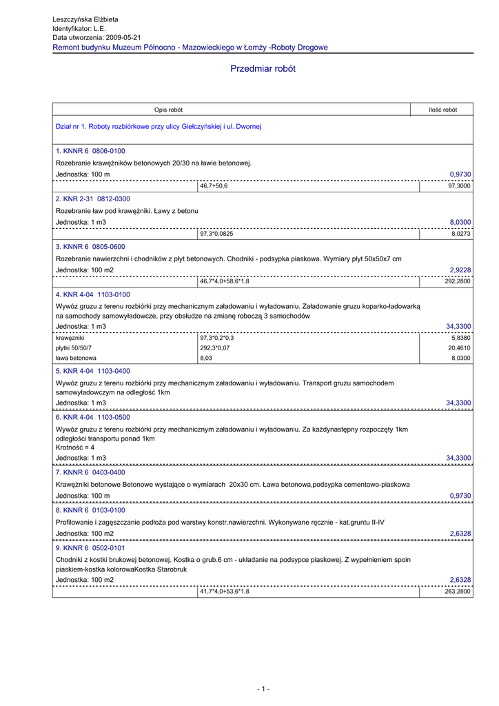This screenshot has width=499, height=706.
Task: Click the 'Ilość robót' column header
Action: 442,110
